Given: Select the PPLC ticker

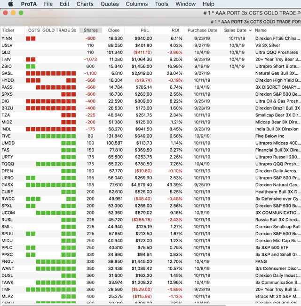Looking at the screenshot, I should 7,248.
